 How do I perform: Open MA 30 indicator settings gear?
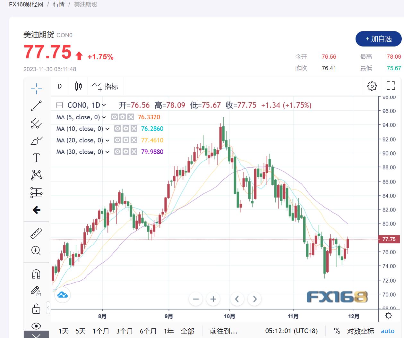pyautogui.click(x=126, y=152)
